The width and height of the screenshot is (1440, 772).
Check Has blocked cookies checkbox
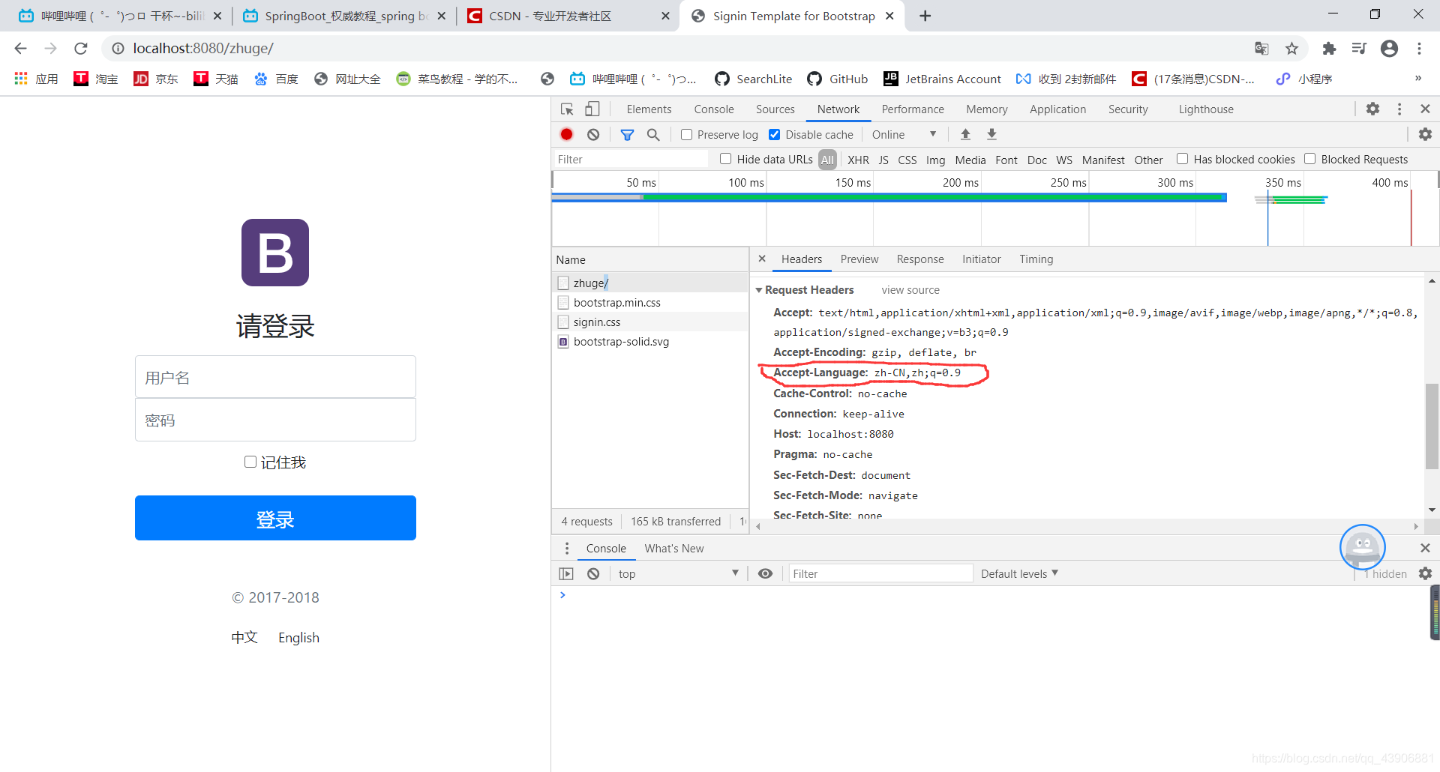click(1182, 159)
